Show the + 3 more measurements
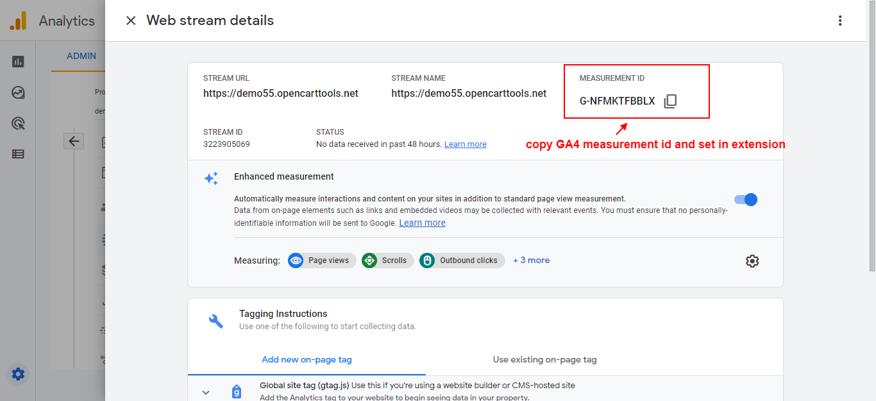 pyautogui.click(x=531, y=260)
